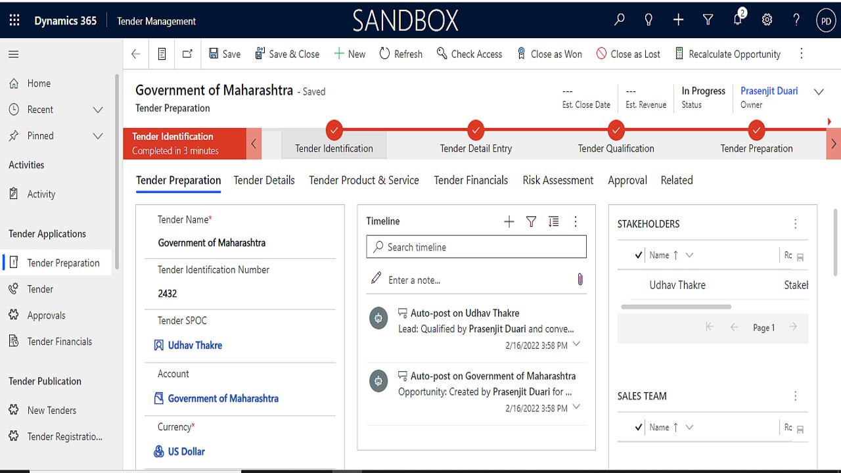This screenshot has height=473, width=841.
Task: Open the Dynamics 365 app launcher waffle
Action: click(x=14, y=20)
